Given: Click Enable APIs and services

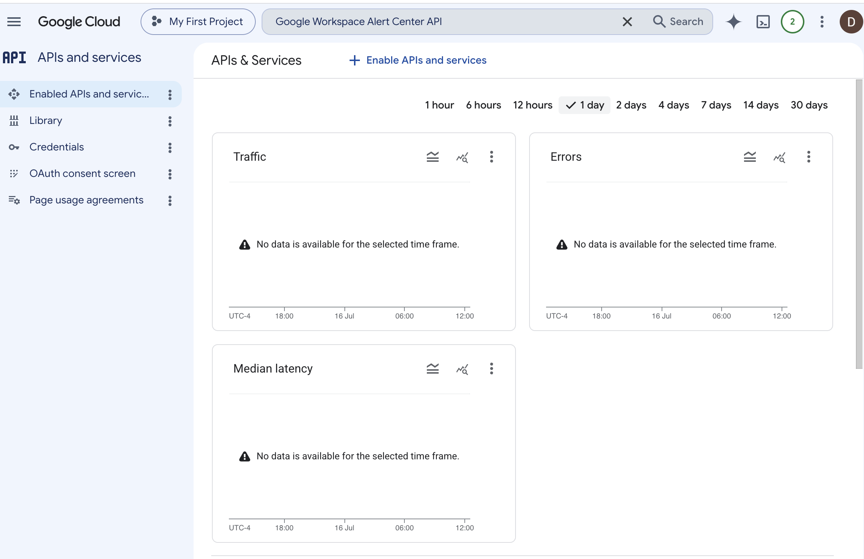Looking at the screenshot, I should pyautogui.click(x=418, y=60).
